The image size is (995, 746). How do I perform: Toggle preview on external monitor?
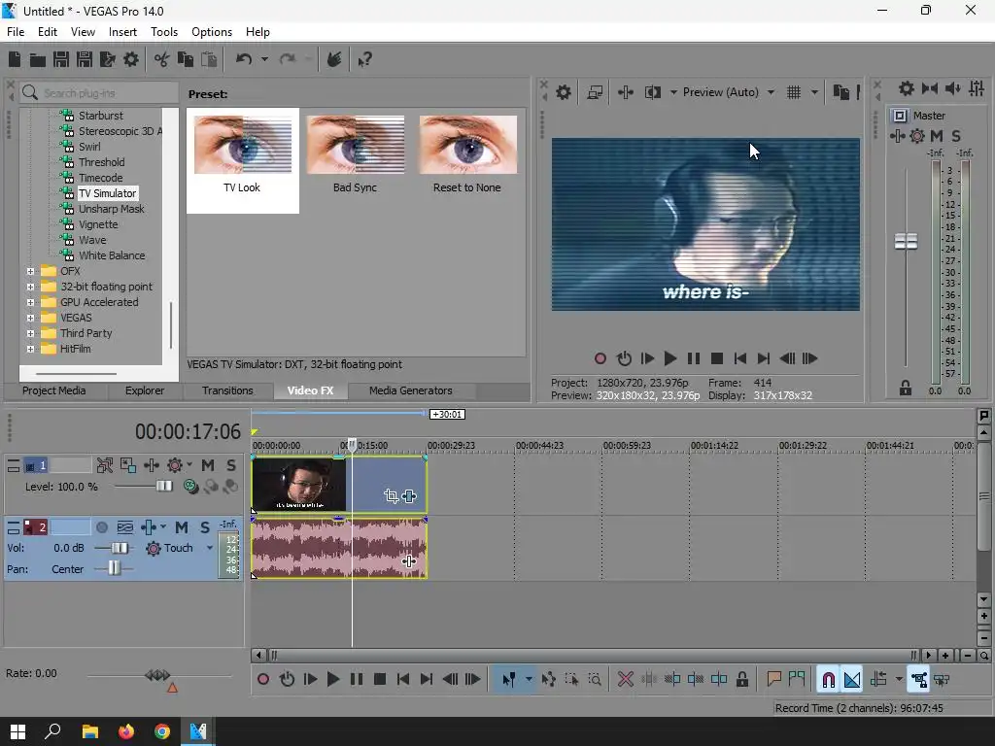pos(595,92)
